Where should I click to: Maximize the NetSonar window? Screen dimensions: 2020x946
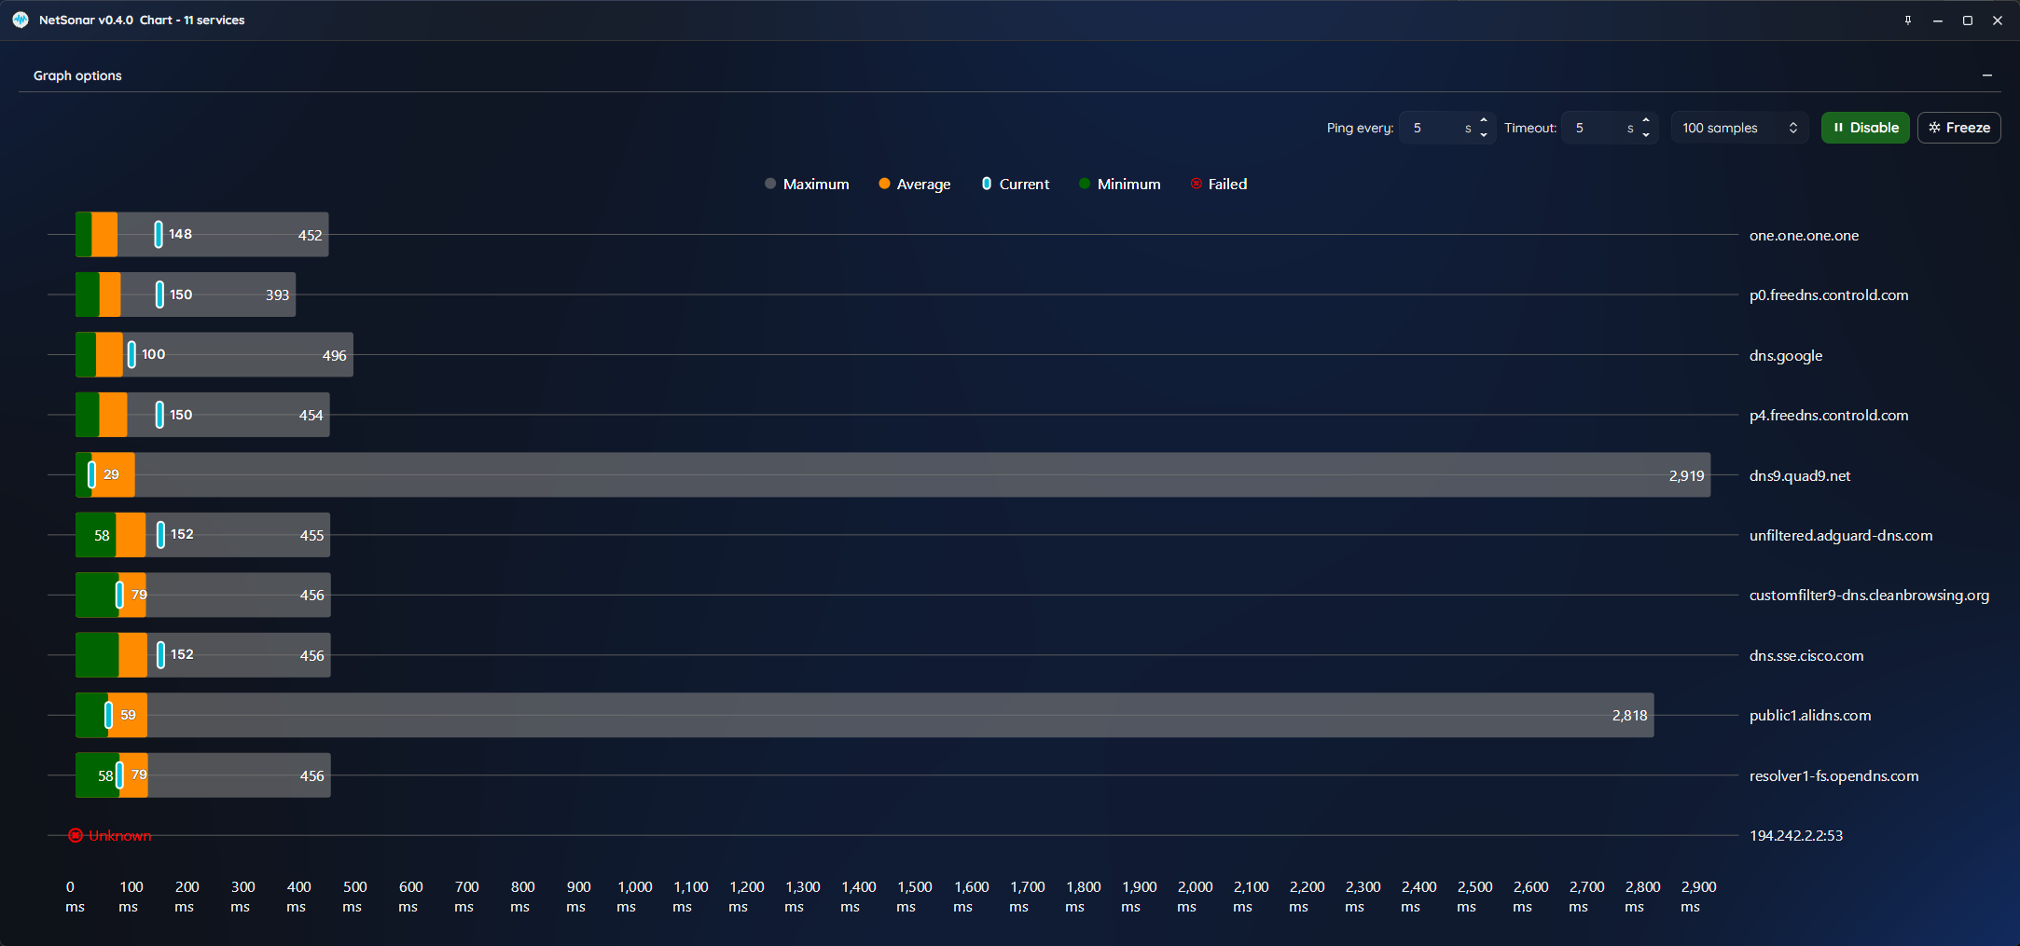coord(1968,20)
